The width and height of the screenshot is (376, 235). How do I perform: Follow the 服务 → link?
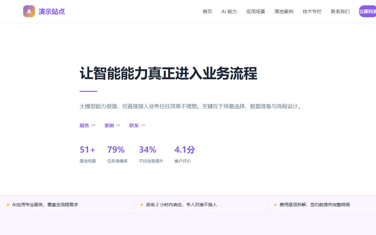(x=87, y=125)
